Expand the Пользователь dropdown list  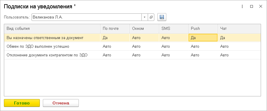144,17
